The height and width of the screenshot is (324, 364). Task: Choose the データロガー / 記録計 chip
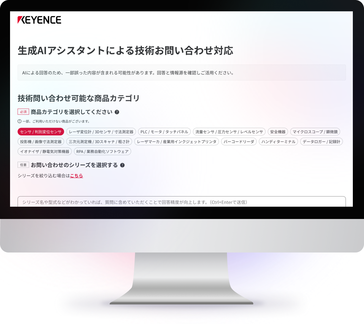[321, 142]
